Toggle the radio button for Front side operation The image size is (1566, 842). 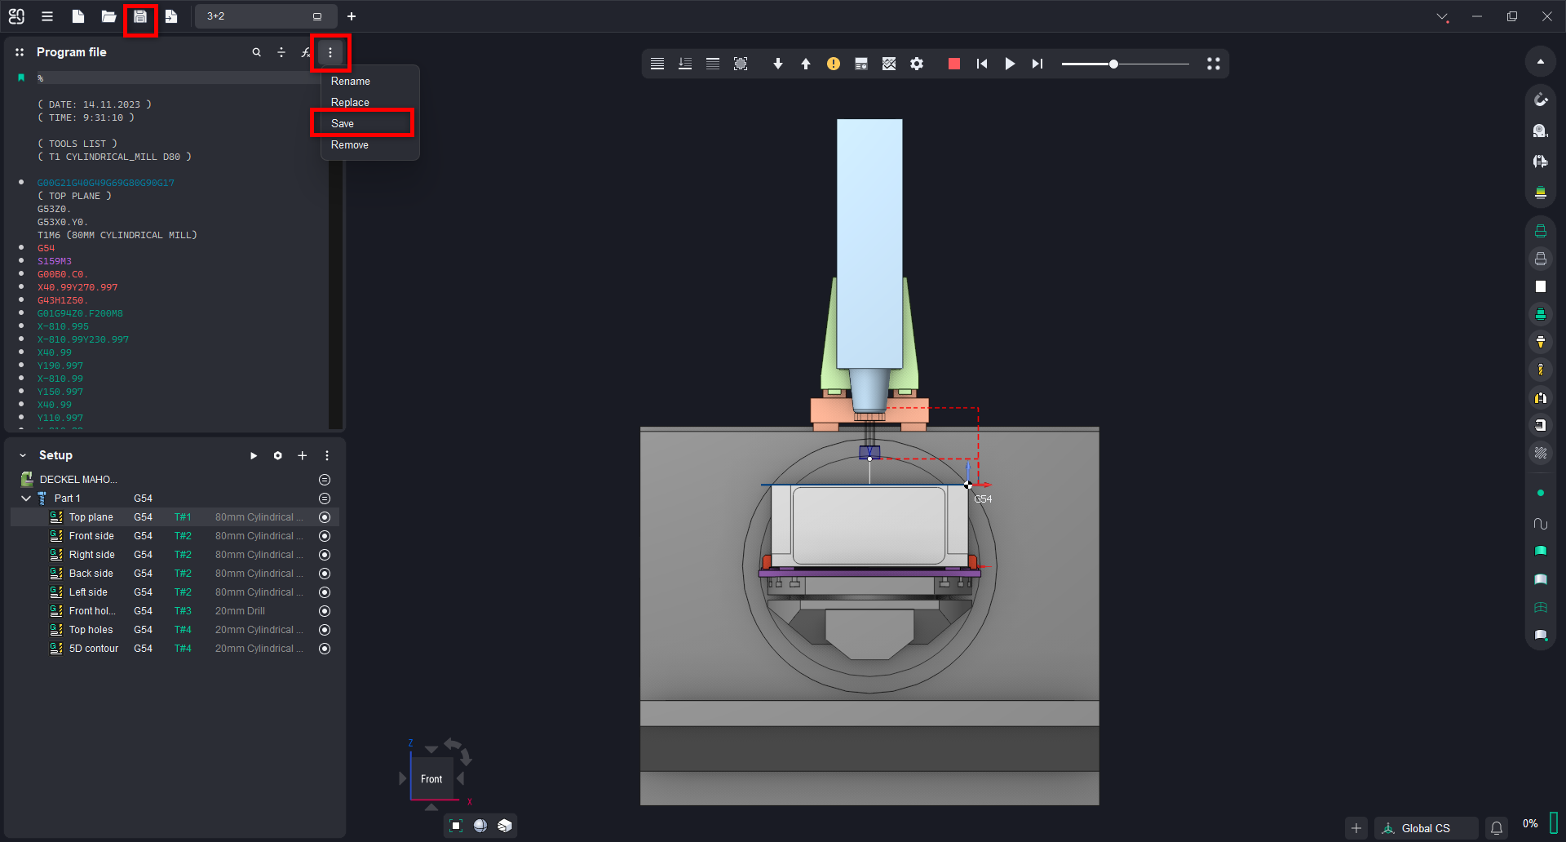pyautogui.click(x=325, y=536)
